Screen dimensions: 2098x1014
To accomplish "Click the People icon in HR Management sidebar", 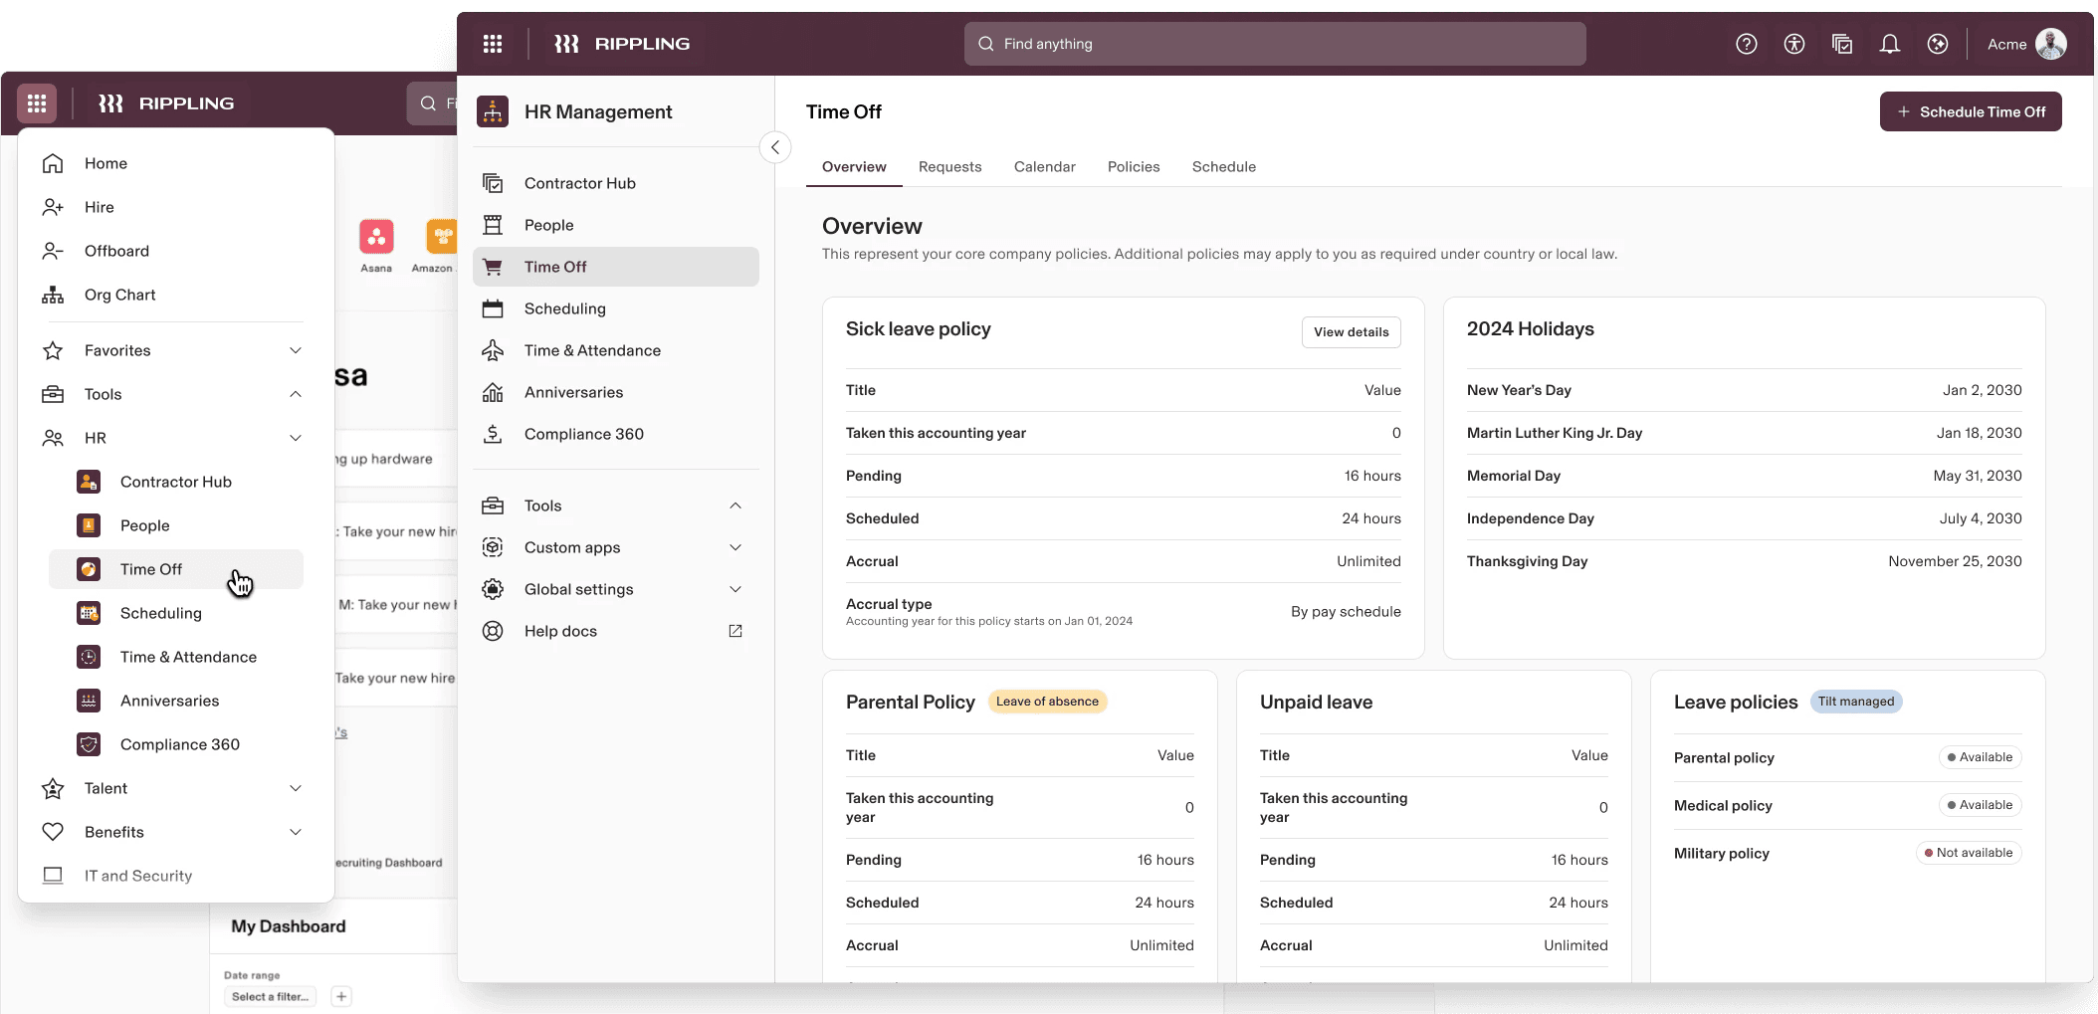I will pos(493,225).
